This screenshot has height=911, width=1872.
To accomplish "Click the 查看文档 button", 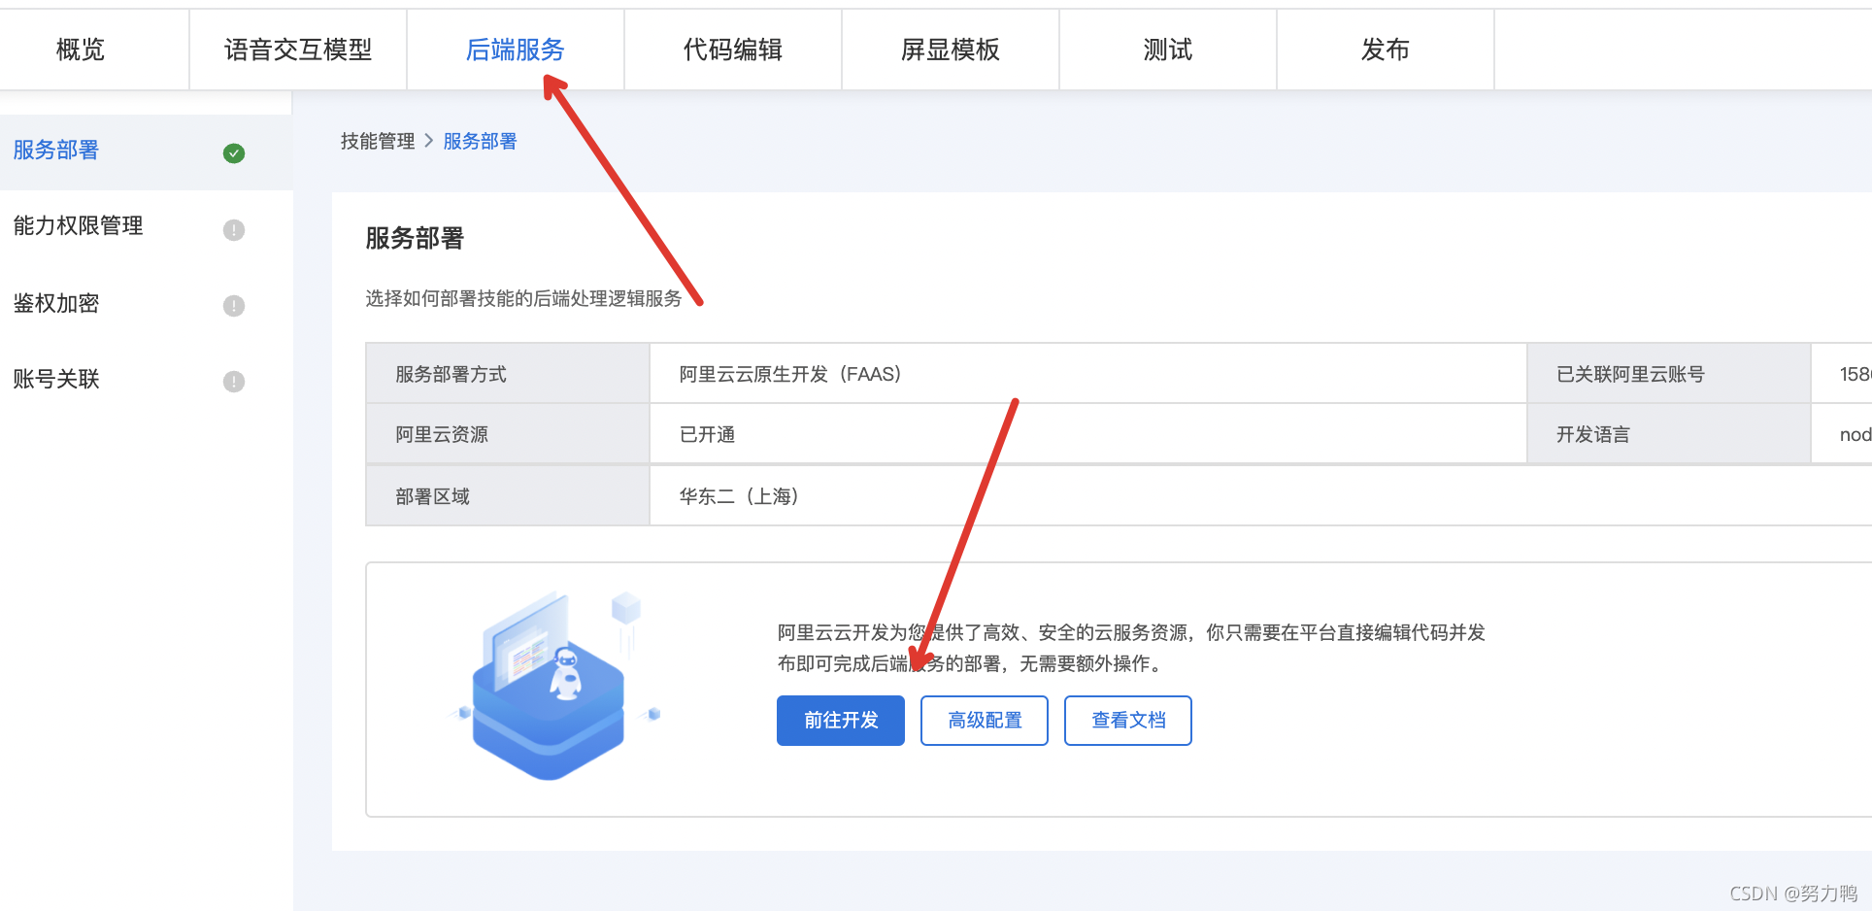I will (x=1128, y=721).
